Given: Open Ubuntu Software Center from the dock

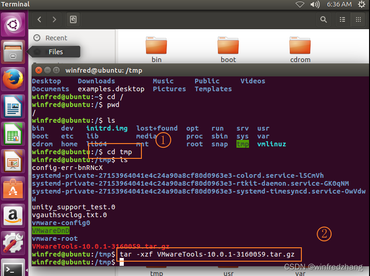Looking at the screenshot, I should click(x=13, y=188).
